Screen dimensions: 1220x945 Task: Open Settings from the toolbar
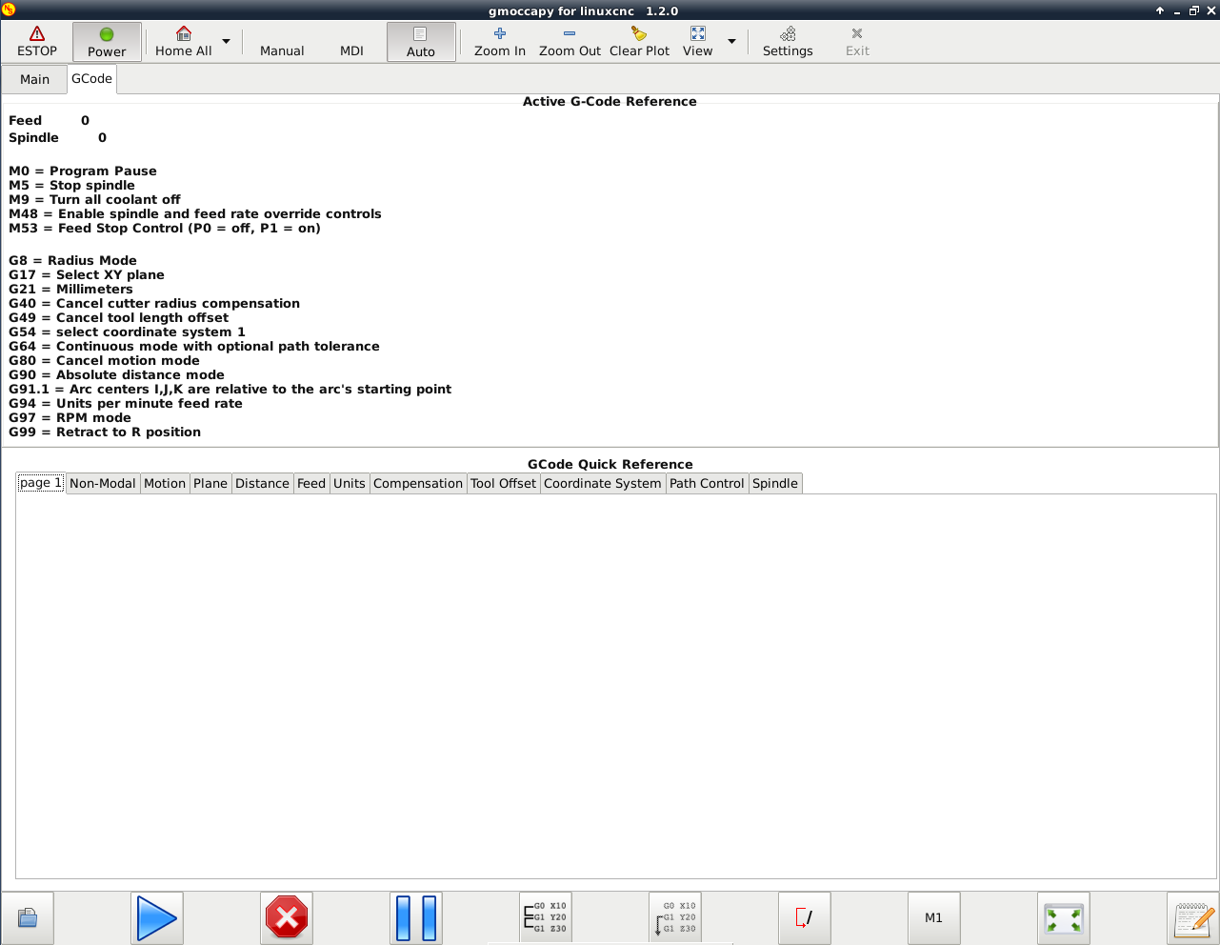[788, 42]
